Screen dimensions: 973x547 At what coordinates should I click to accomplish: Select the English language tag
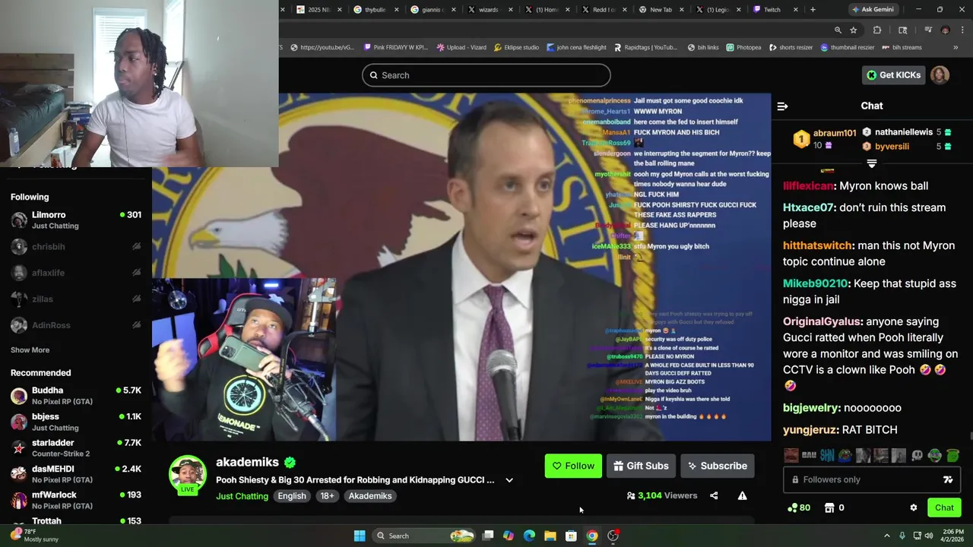pos(292,496)
